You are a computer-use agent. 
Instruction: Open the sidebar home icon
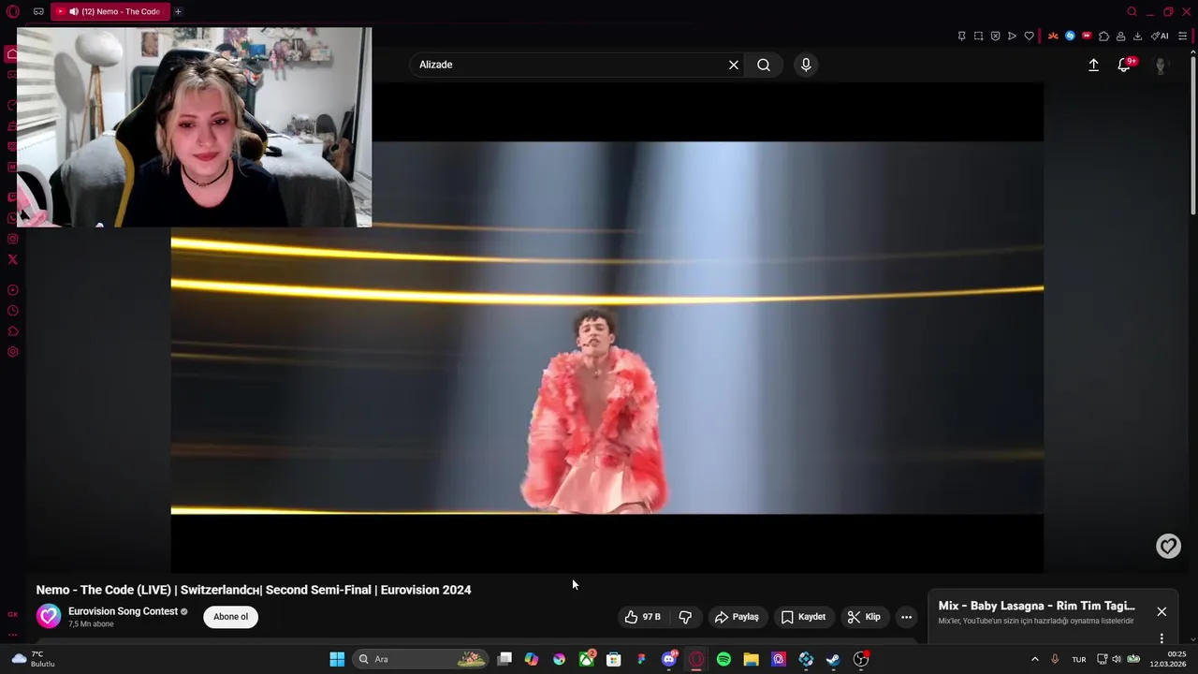click(12, 54)
